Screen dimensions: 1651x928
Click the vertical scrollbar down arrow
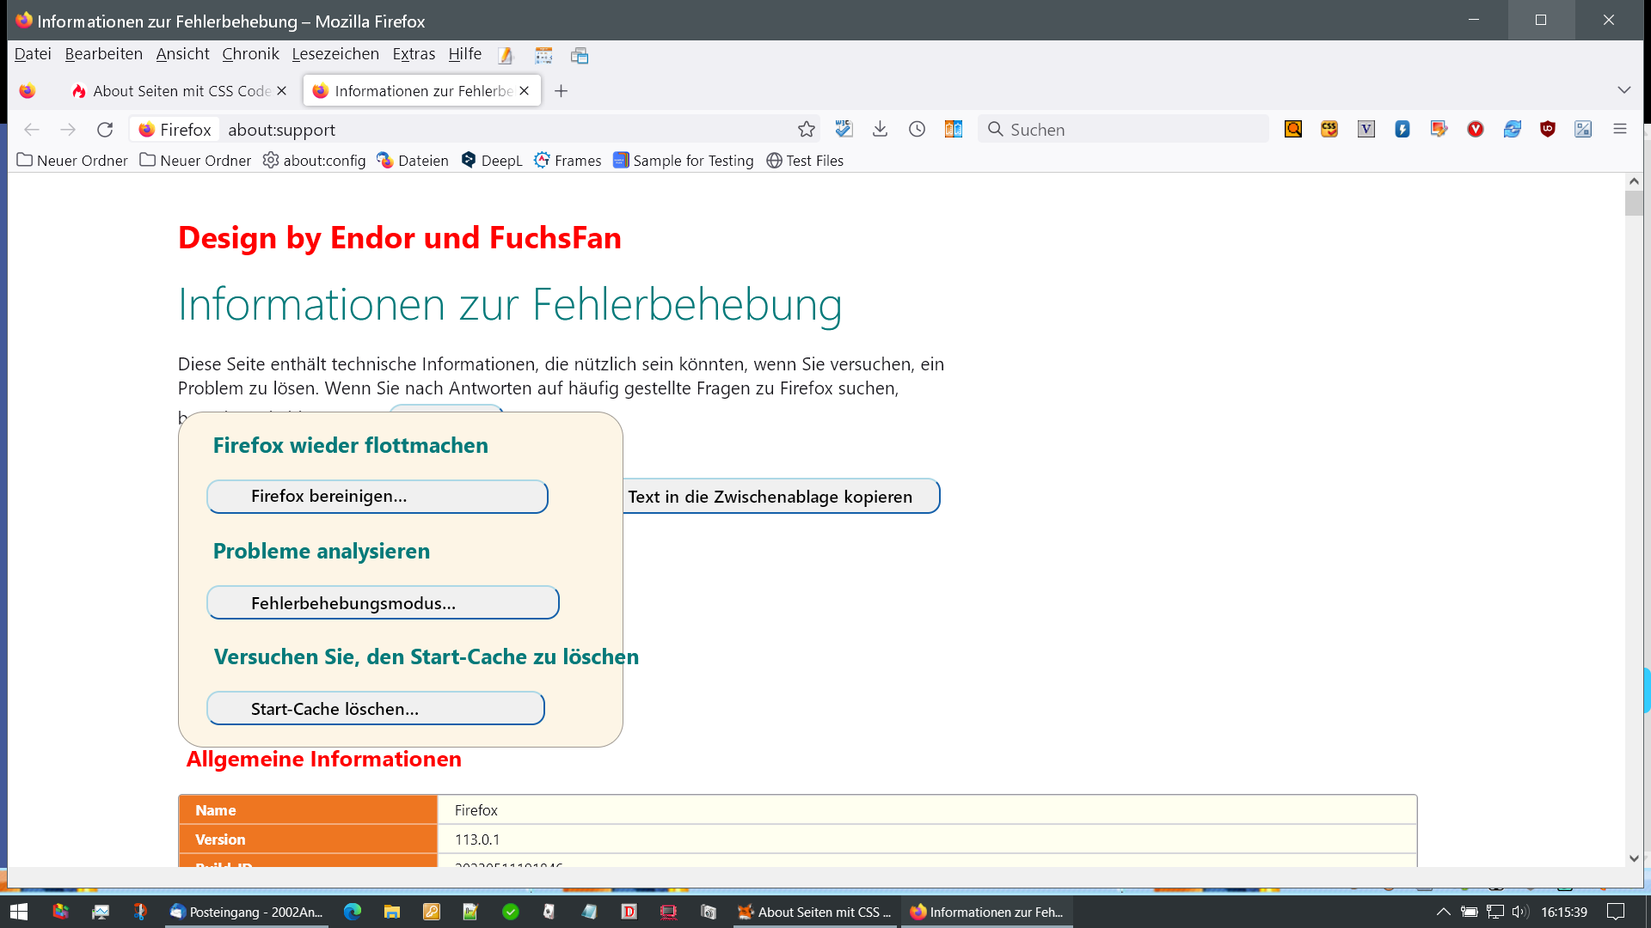(1634, 858)
